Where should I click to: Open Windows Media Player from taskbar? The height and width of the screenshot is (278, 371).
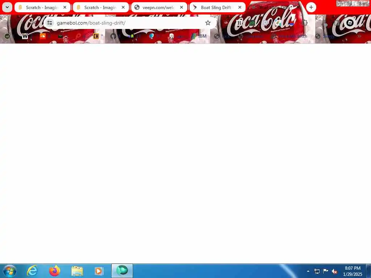(x=99, y=271)
